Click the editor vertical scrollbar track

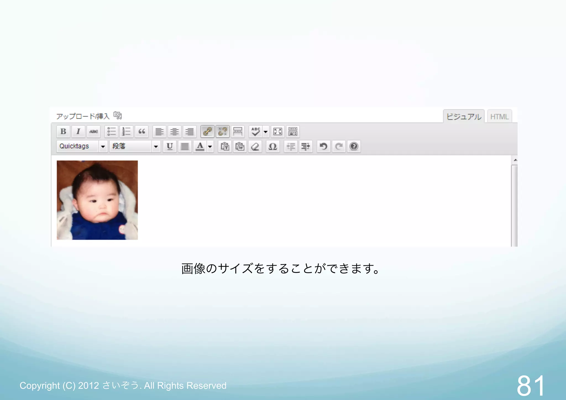[x=514, y=206]
